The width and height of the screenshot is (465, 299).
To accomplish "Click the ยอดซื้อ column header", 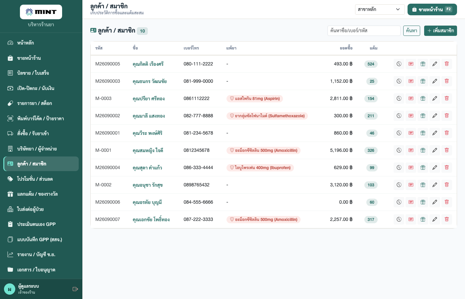I will click(x=346, y=48).
